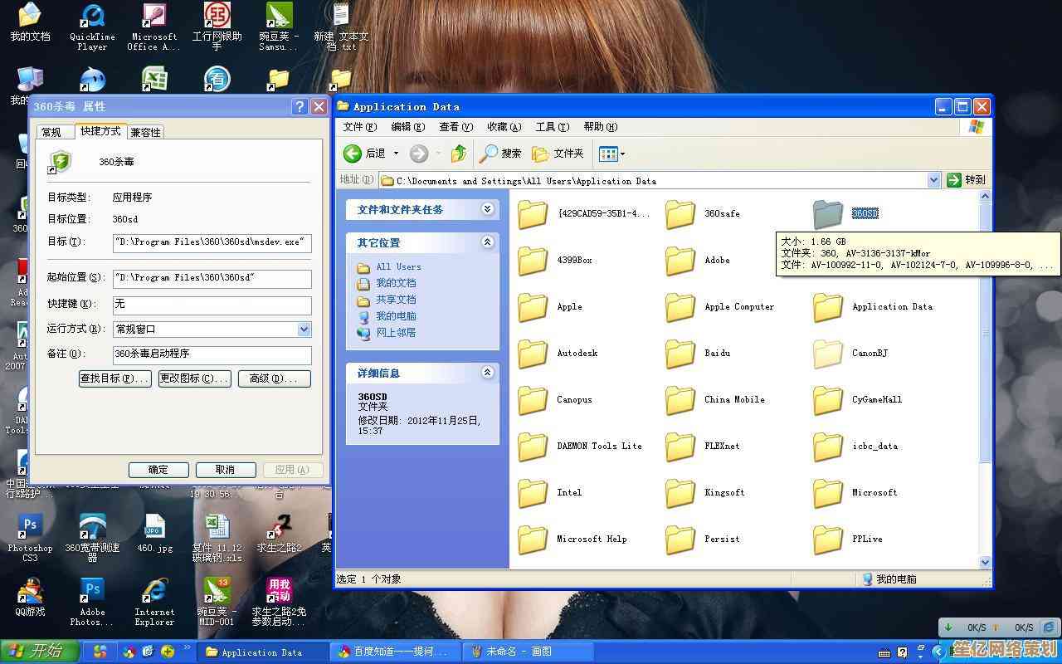Click the All Users link
The image size is (1062, 664).
tap(398, 266)
